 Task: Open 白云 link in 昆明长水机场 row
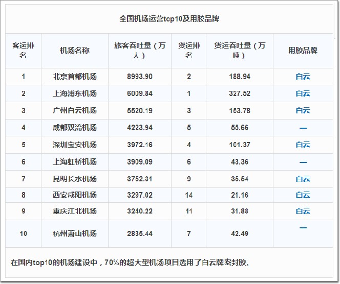pyautogui.click(x=303, y=179)
